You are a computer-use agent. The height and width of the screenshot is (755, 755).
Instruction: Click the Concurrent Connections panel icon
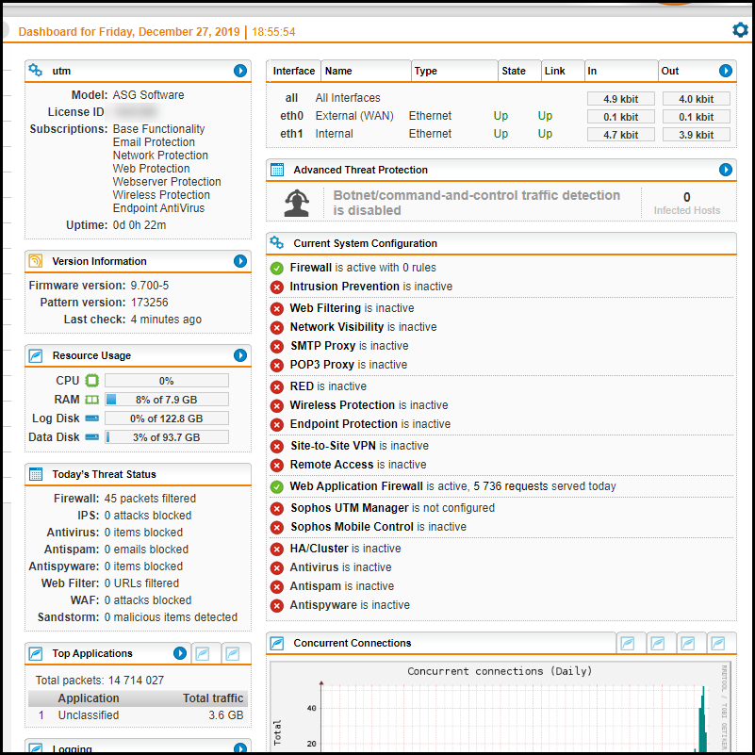pyautogui.click(x=277, y=643)
